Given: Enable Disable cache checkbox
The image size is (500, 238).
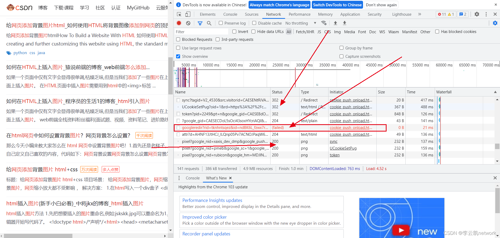Looking at the screenshot, I should [x=254, y=23].
